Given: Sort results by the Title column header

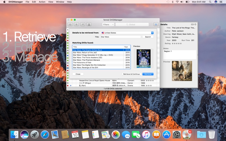Looking at the screenshot, I should [98, 47].
